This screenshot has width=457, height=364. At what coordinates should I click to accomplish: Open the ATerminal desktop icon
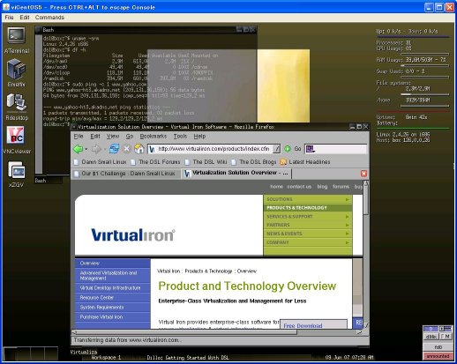pos(16,36)
